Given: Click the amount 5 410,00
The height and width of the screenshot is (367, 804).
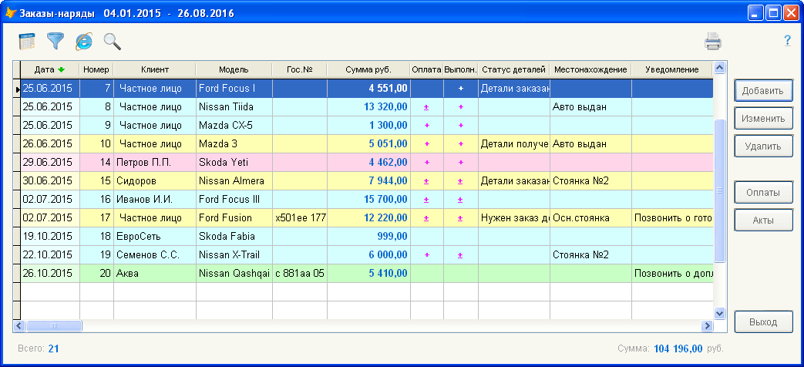Looking at the screenshot, I should 368,273.
